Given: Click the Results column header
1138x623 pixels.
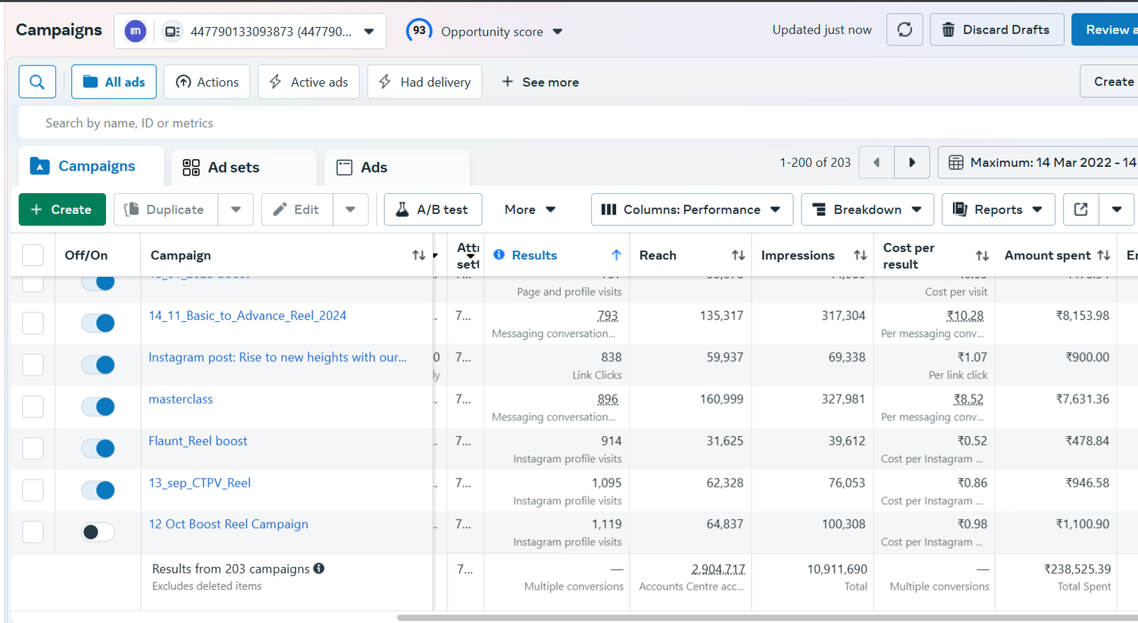Looking at the screenshot, I should pyautogui.click(x=534, y=255).
